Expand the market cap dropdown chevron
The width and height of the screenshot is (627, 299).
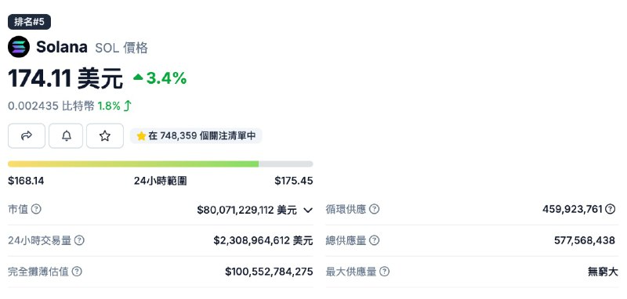pos(308,210)
